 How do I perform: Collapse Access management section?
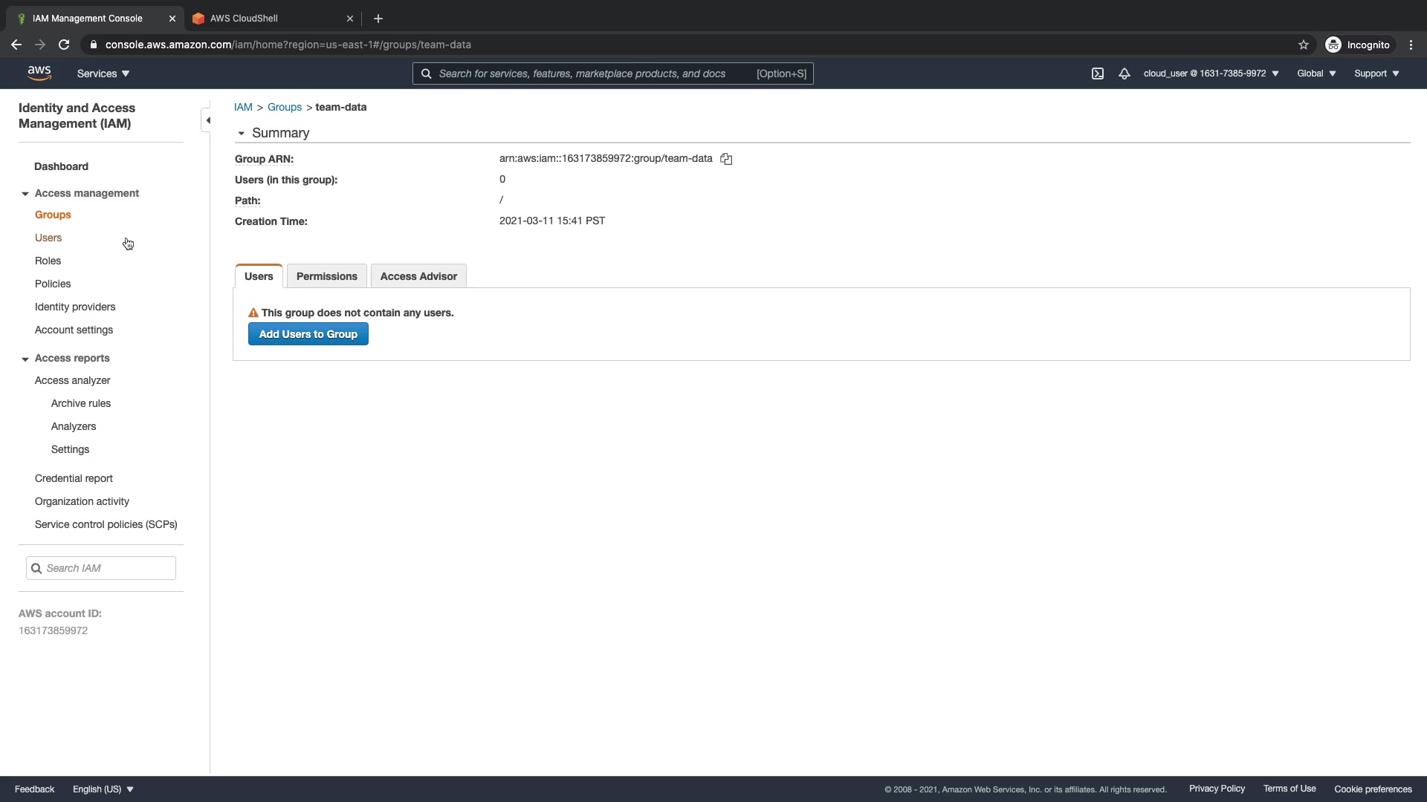point(25,194)
